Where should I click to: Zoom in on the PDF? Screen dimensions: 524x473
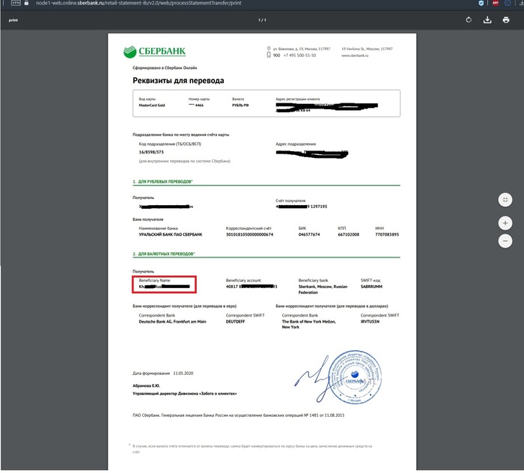pyautogui.click(x=505, y=223)
